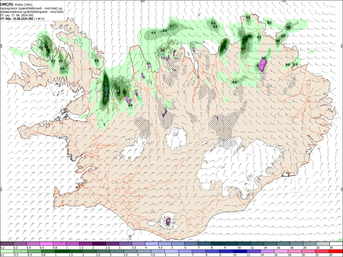
Task: Pick the bright pink 0.5 swatch on upper scale
Action: coord(46,244)
